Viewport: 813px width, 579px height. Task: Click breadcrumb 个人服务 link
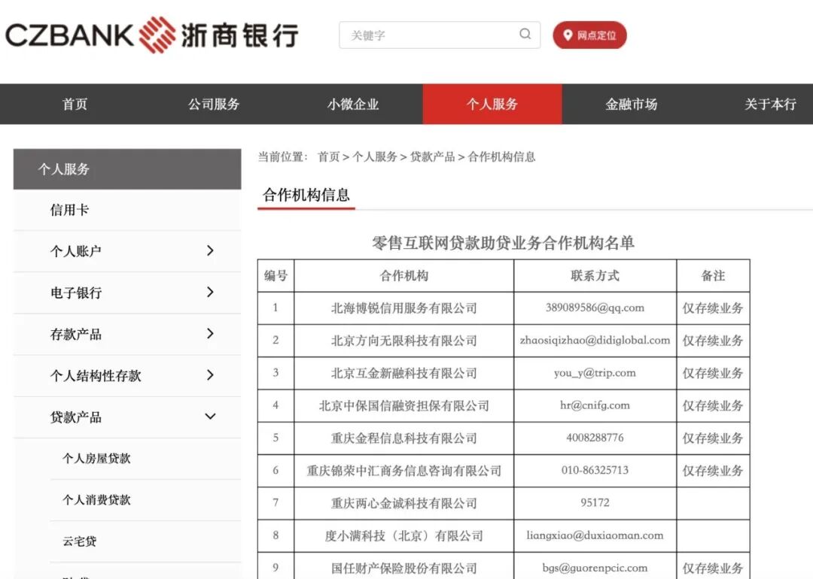(375, 157)
